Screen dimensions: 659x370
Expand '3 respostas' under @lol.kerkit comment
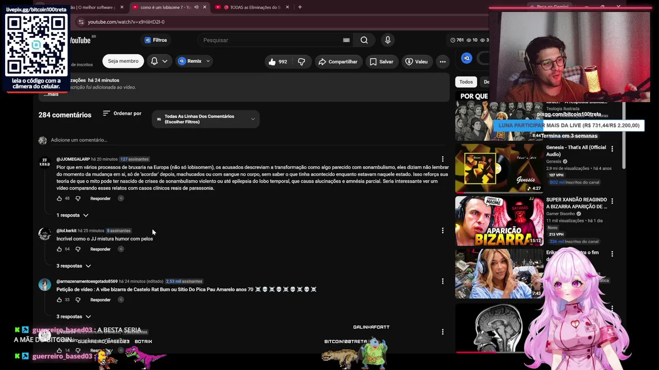(x=74, y=266)
